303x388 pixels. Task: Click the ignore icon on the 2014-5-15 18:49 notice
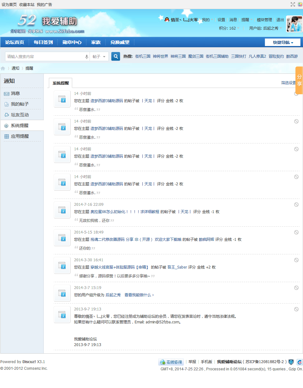click(296, 232)
